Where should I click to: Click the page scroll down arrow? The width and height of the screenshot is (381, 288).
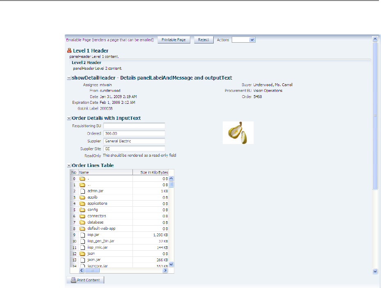pyautogui.click(x=375, y=271)
